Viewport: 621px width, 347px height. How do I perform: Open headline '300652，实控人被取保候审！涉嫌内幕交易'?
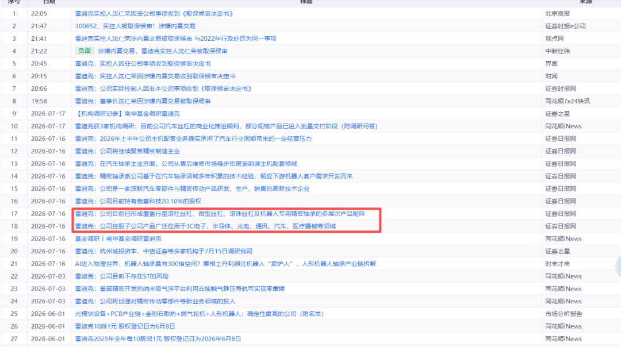tap(135, 26)
